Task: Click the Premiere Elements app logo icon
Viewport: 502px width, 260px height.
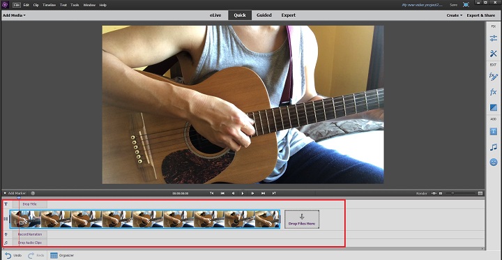Action: tap(5, 5)
